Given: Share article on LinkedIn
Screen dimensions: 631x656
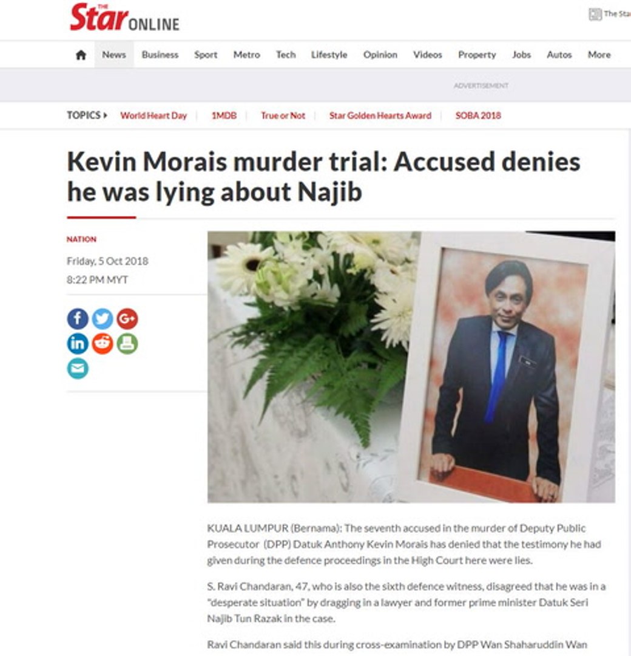Looking at the screenshot, I should tap(78, 343).
